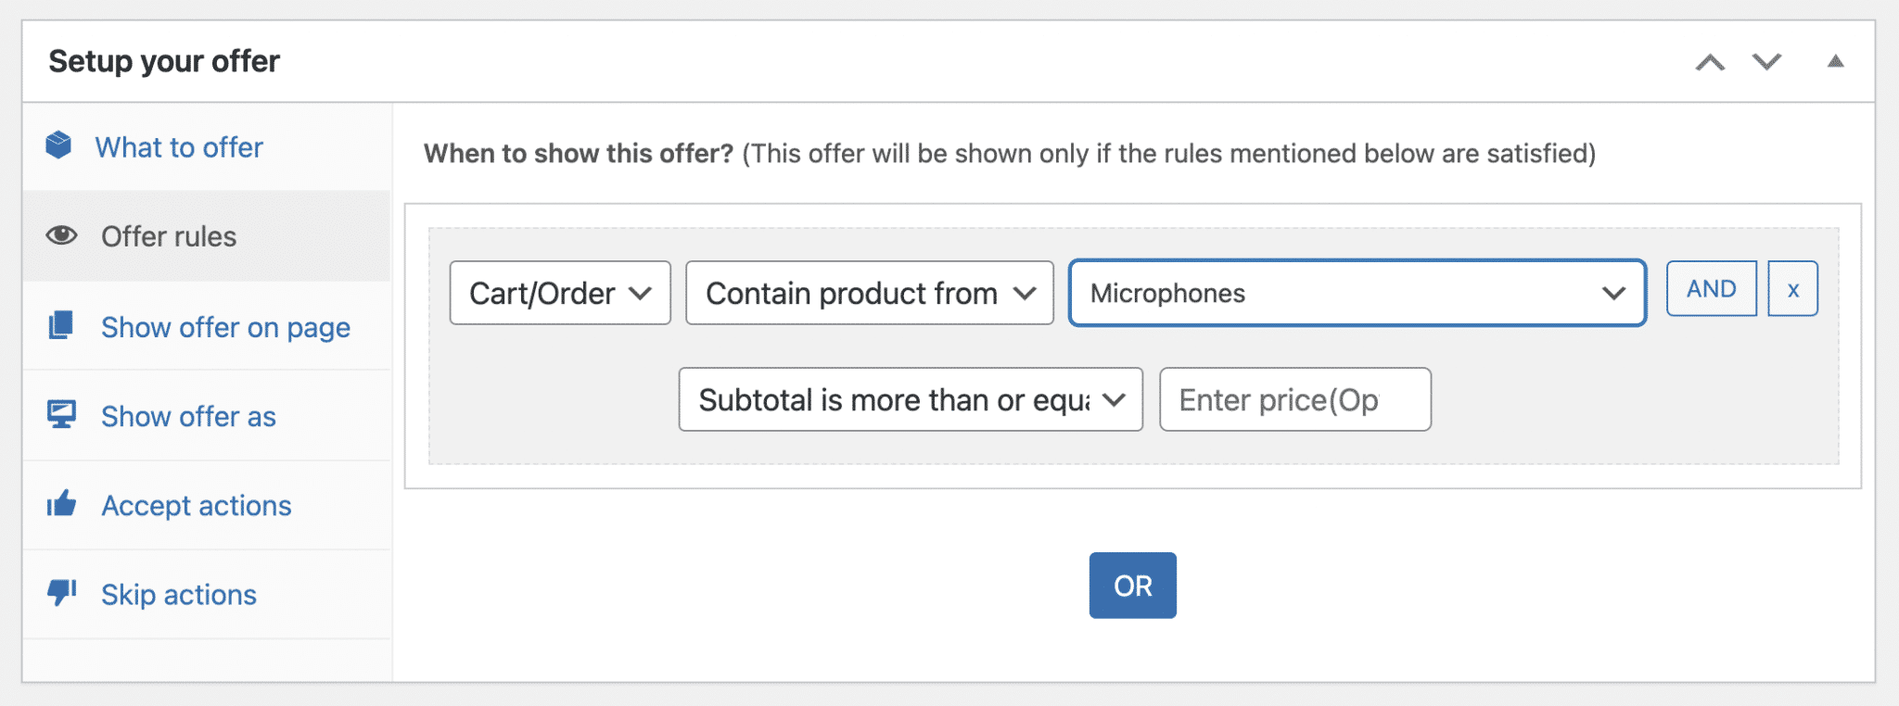Open the Cart/Order dropdown
Image resolution: width=1899 pixels, height=706 pixels.
tap(559, 293)
